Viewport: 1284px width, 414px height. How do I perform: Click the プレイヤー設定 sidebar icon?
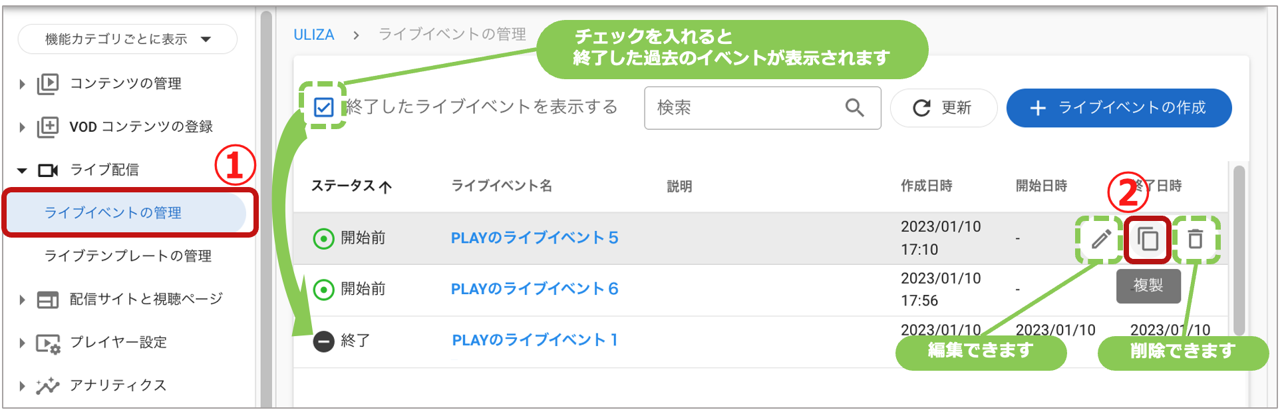pos(48,343)
